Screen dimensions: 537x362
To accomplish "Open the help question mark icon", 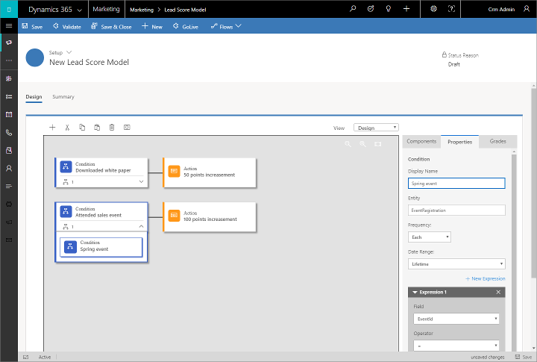I will click(452, 9).
